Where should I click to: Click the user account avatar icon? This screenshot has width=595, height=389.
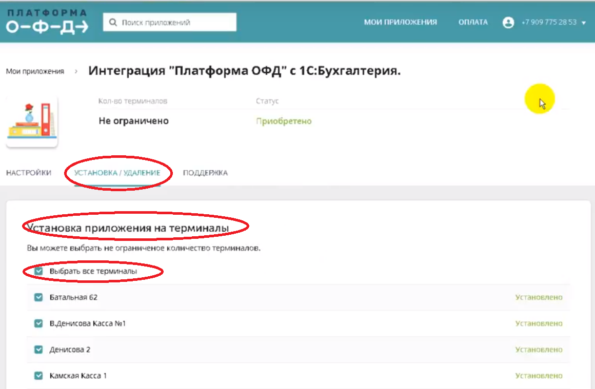point(508,23)
